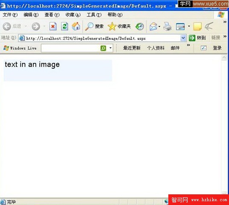
Task: Open 最近更新 in the Windows Live toolbar
Action: (132, 48)
